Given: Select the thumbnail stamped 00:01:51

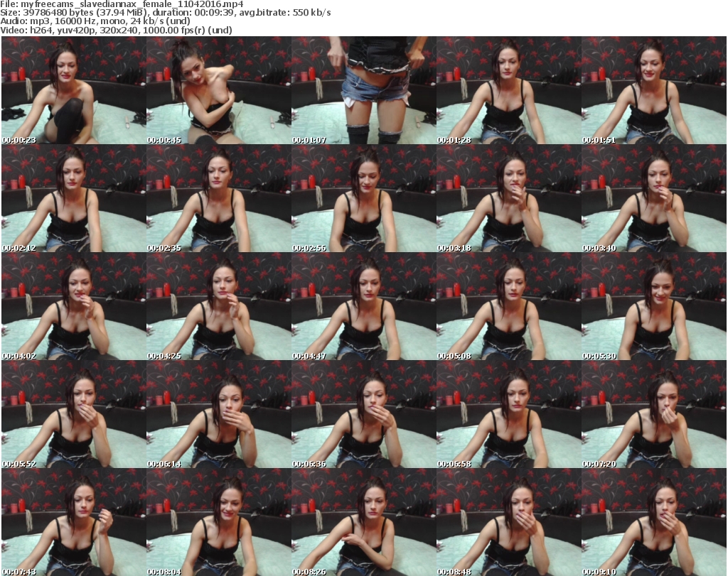Looking at the screenshot, I should [x=654, y=90].
